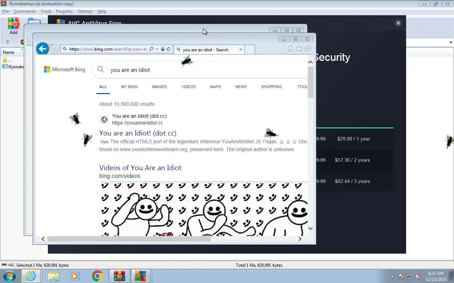Open the address bar autocomplete dropdown arrow

tap(157, 49)
